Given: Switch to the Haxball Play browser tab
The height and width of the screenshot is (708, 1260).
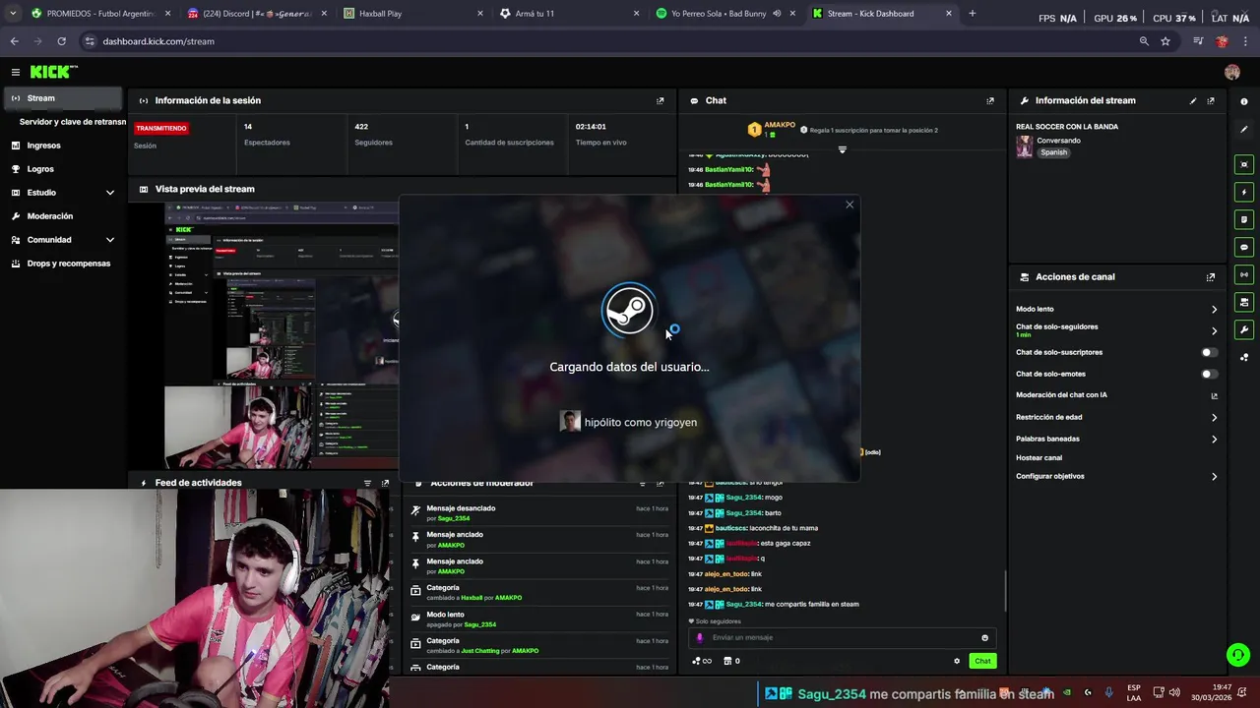Looking at the screenshot, I should [x=413, y=14].
